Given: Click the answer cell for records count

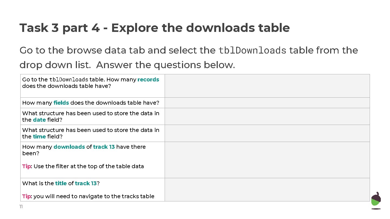Looking at the screenshot, I should [267, 86].
